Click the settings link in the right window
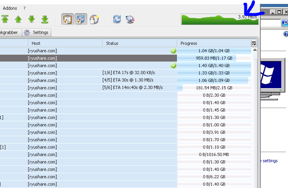The height and width of the screenshot is (188, 288). tap(270, 161)
